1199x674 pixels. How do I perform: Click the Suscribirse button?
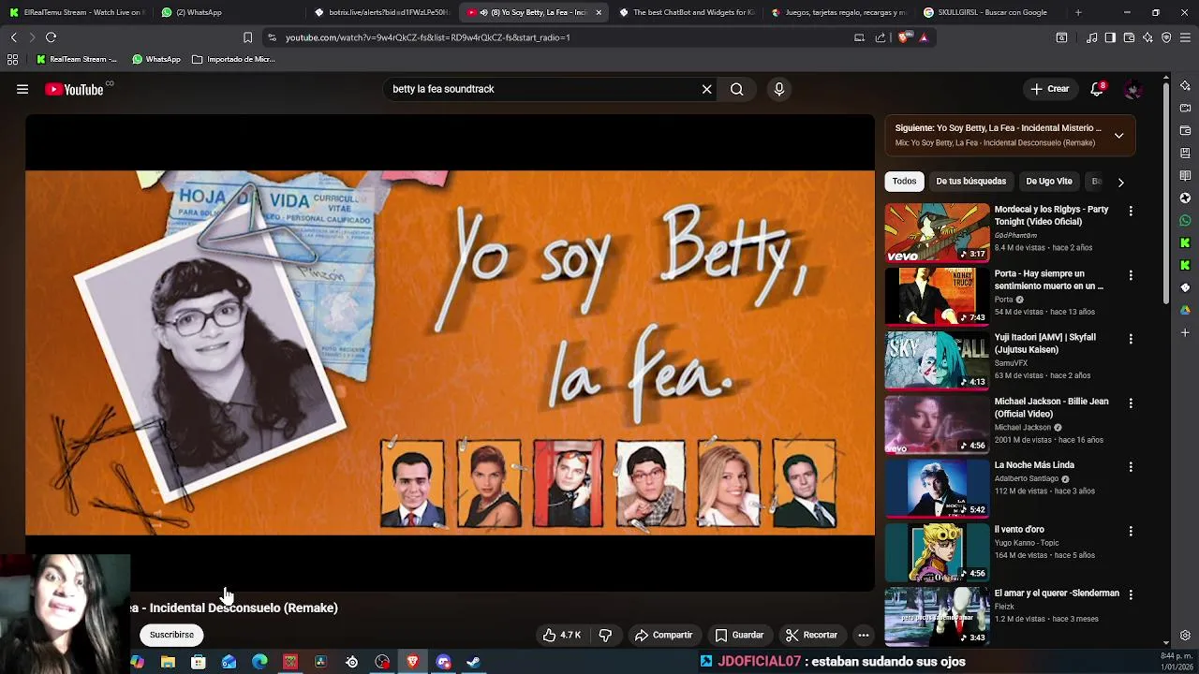tap(171, 635)
